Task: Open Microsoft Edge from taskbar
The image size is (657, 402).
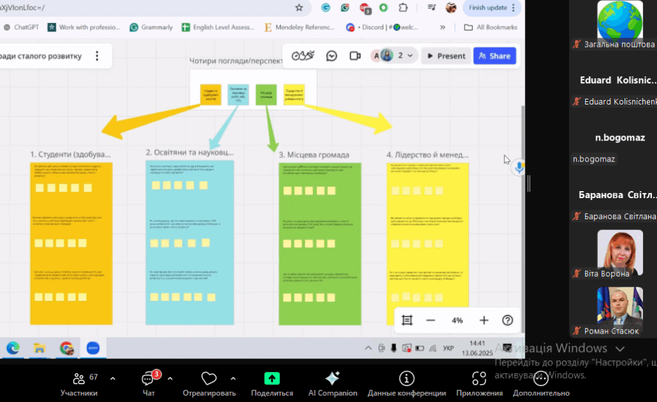Action: [x=13, y=348]
